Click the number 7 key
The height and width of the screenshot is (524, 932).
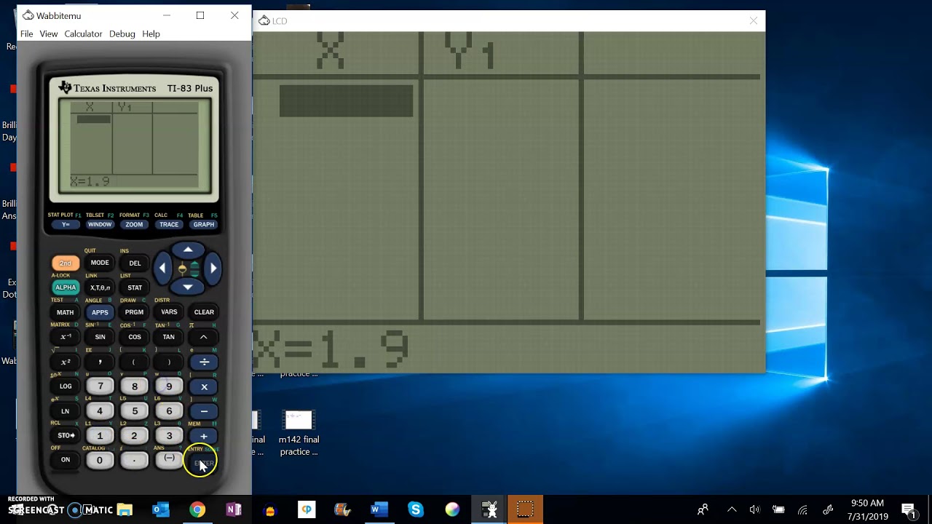[100, 386]
